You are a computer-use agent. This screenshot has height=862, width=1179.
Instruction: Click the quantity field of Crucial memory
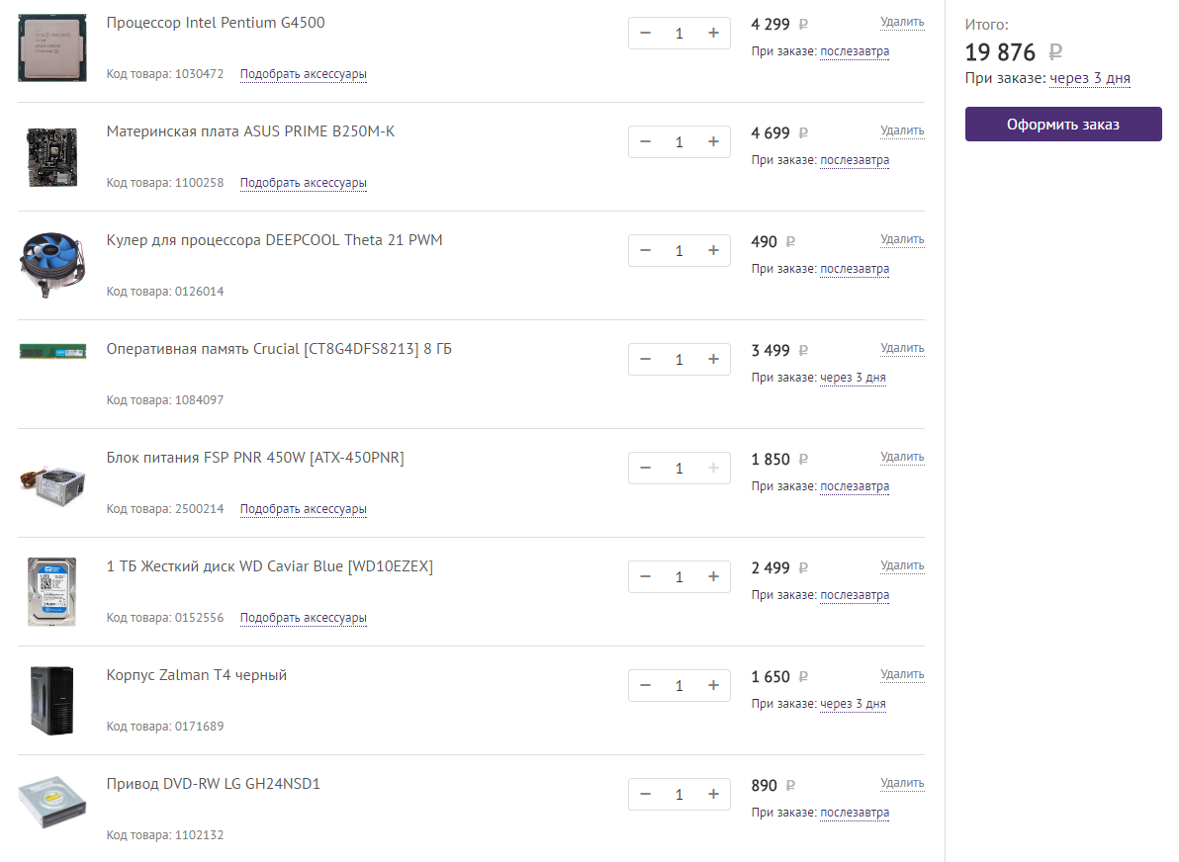(x=679, y=360)
